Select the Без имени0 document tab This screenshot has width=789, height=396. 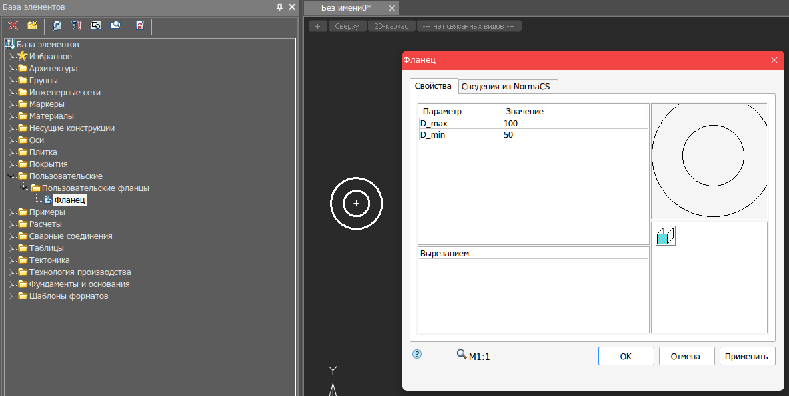(345, 7)
